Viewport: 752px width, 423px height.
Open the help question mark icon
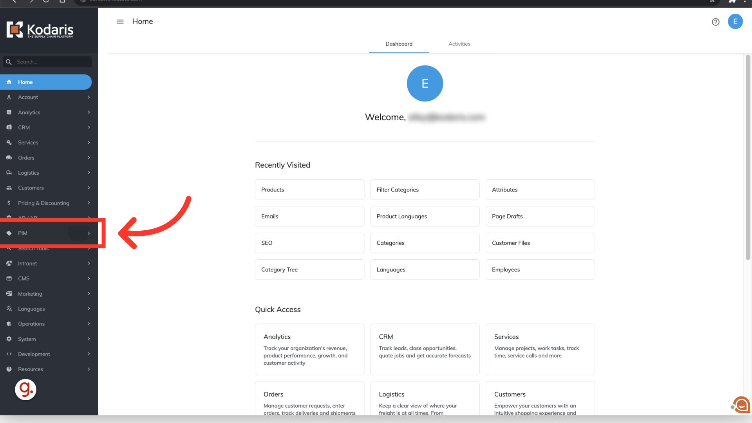pos(716,22)
